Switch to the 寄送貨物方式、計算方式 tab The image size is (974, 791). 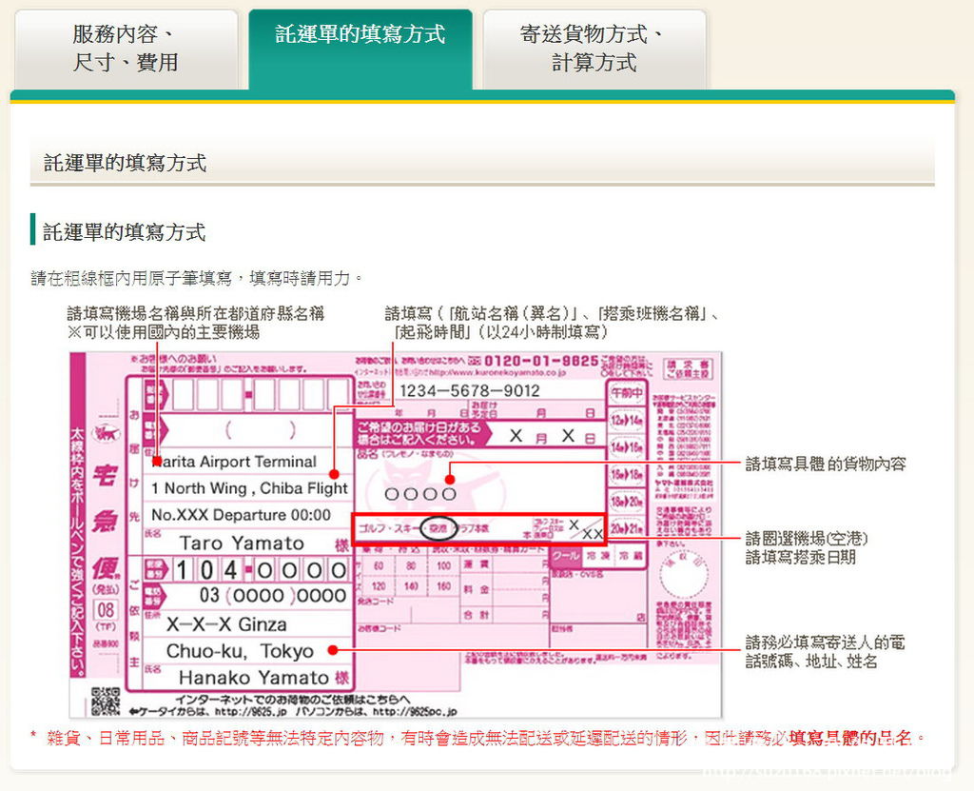tap(594, 49)
